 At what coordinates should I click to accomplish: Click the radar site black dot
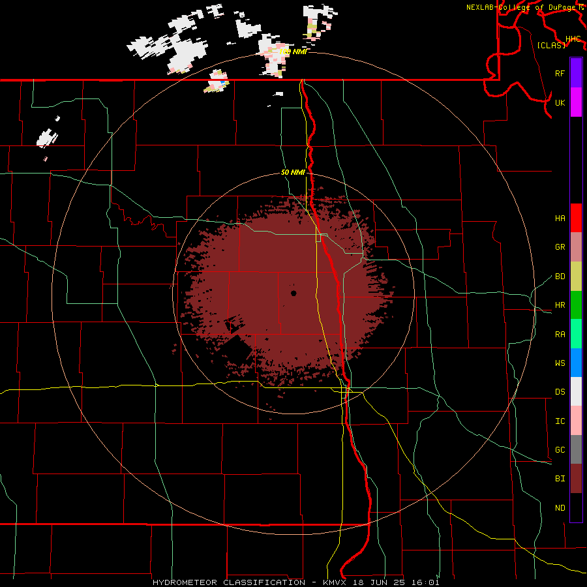[x=293, y=293]
